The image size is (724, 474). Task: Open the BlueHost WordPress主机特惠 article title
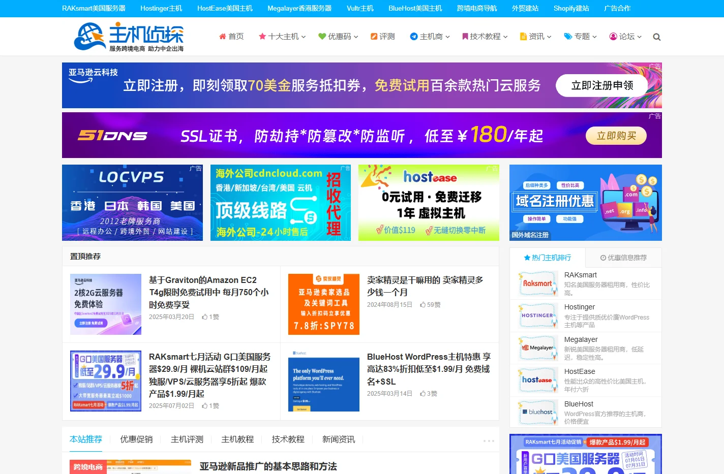point(429,369)
